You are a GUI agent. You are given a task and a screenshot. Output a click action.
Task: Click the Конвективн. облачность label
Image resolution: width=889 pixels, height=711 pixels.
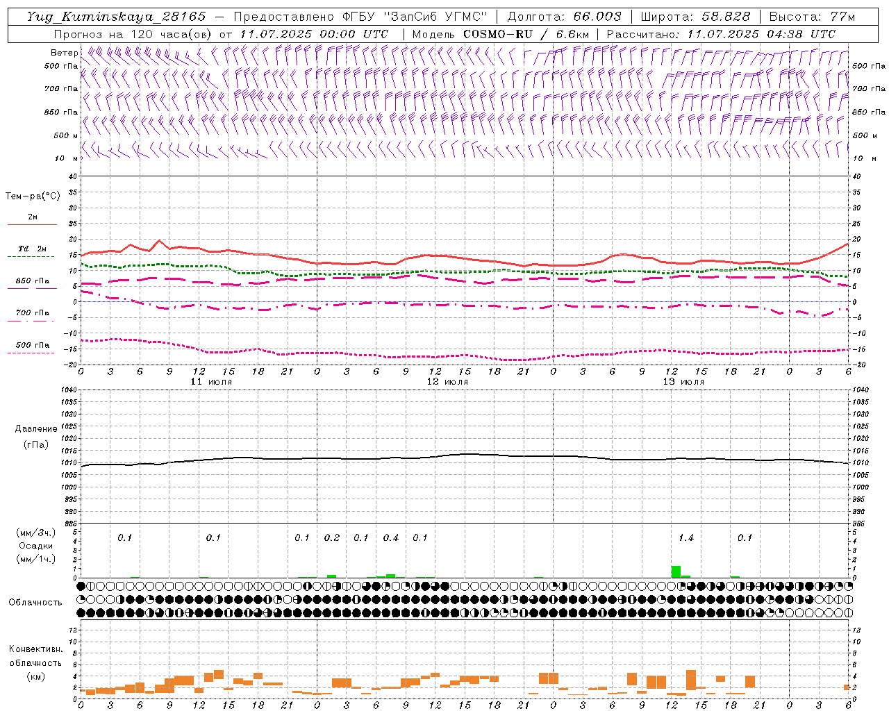[35, 655]
